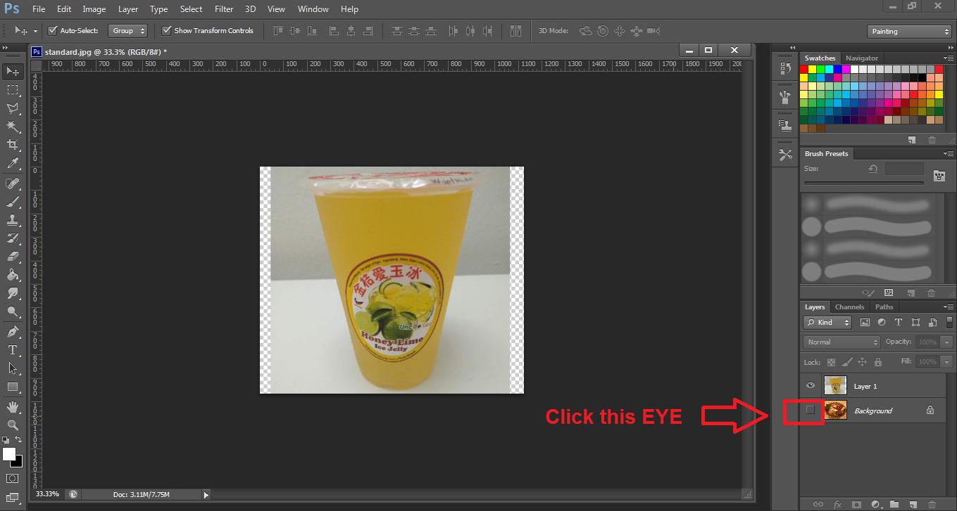This screenshot has height=511, width=957.
Task: Select the Zoom tool in toolbar
Action: (13, 425)
